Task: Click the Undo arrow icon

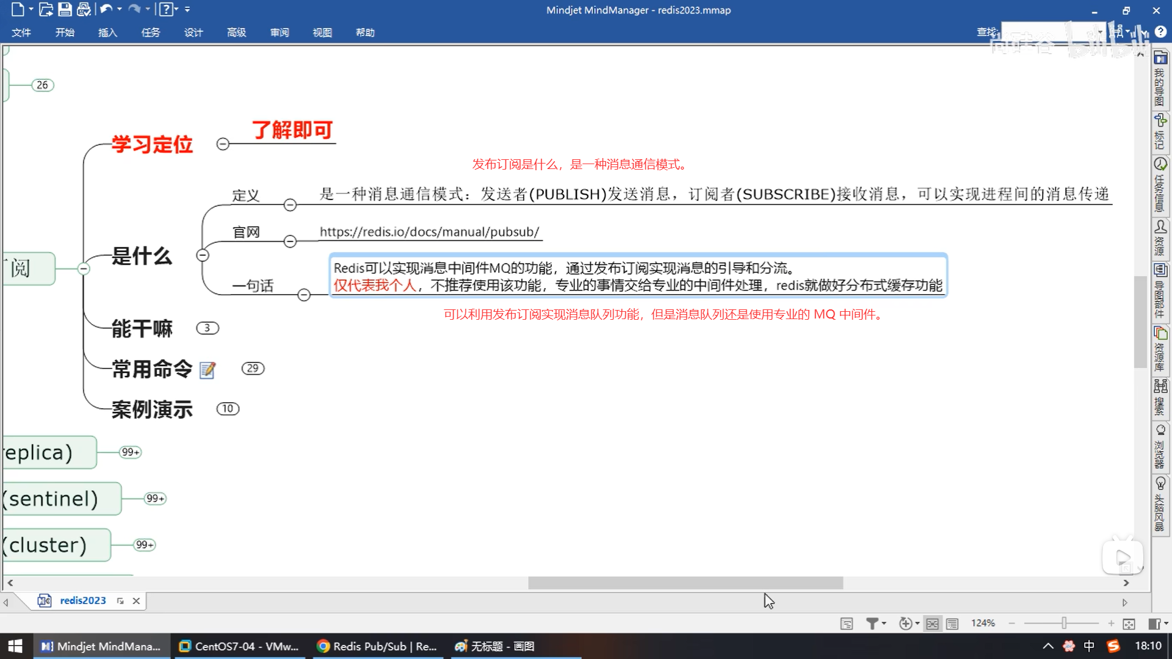Action: click(x=106, y=9)
